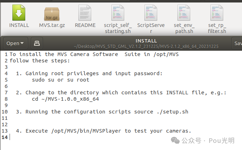Select the set_rp_filter.sh file icon
Image resolution: width=242 pixels, height=150 pixels.
pyautogui.click(x=217, y=13)
